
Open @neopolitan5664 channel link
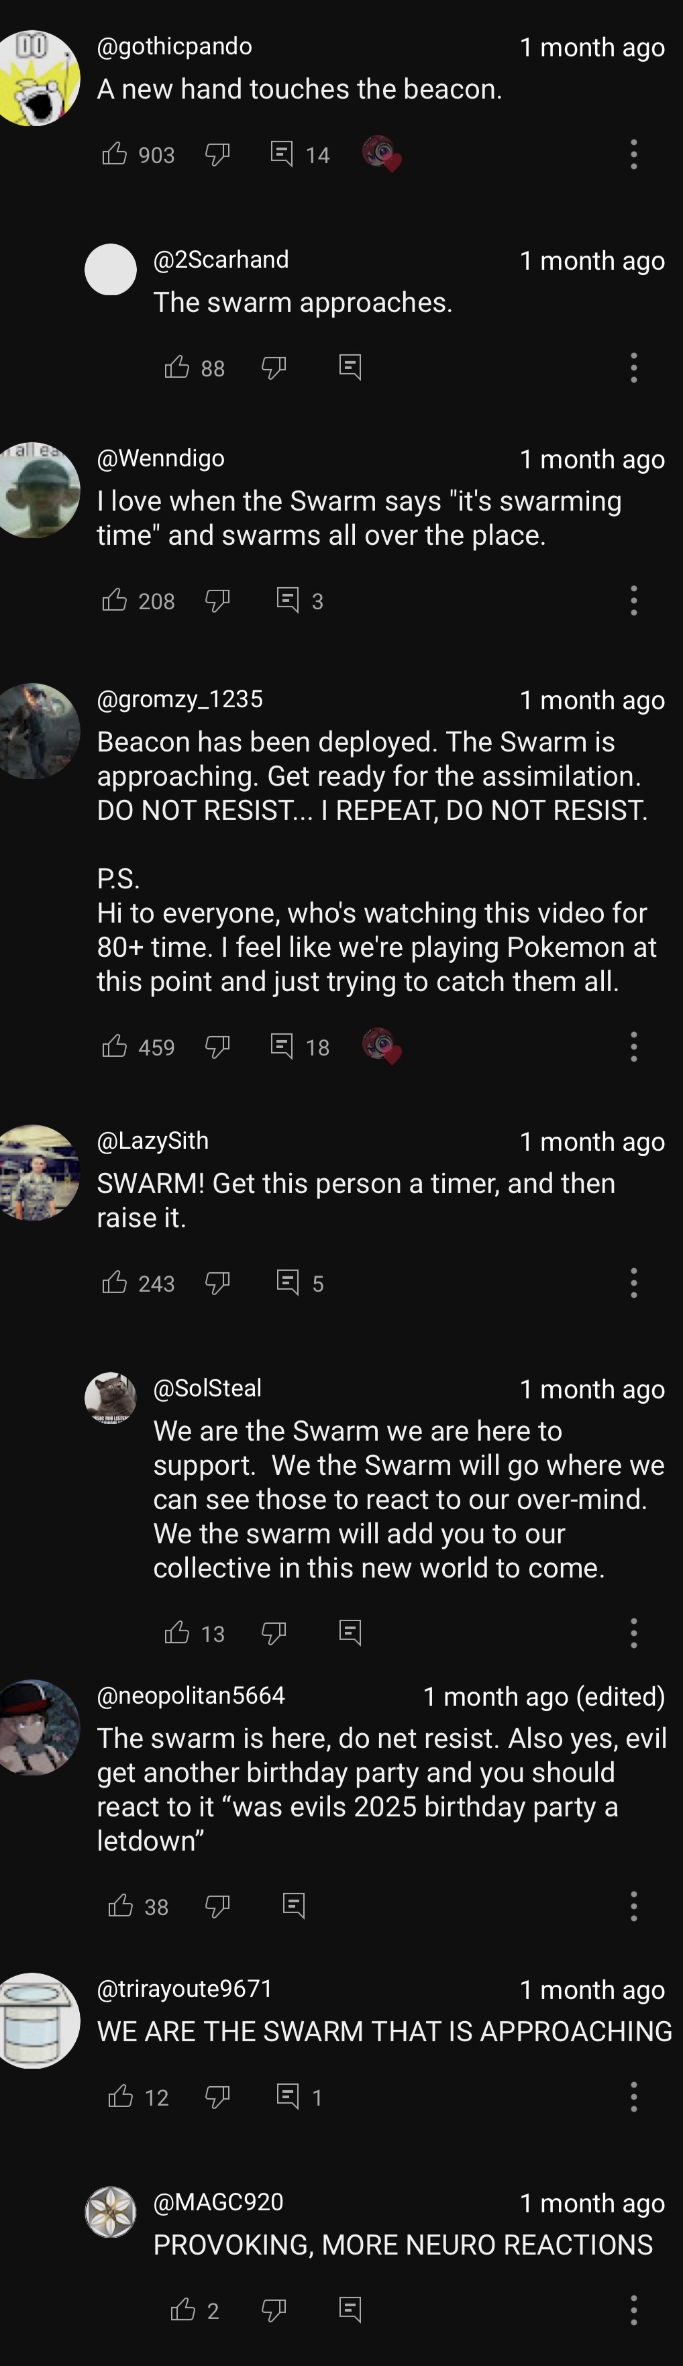(x=191, y=1696)
